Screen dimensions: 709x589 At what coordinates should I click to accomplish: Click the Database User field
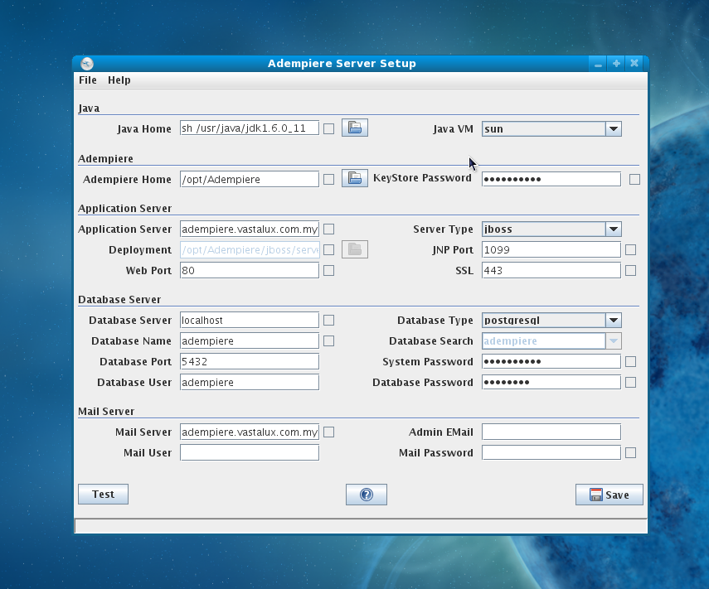point(250,383)
